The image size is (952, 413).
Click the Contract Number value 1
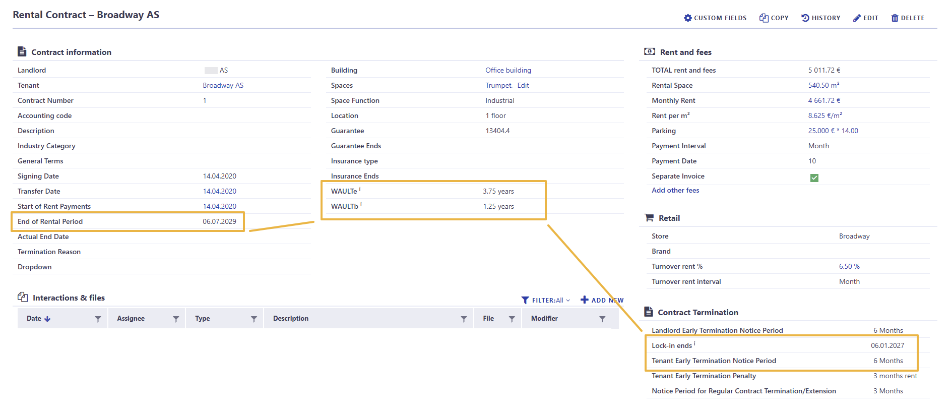(x=205, y=100)
